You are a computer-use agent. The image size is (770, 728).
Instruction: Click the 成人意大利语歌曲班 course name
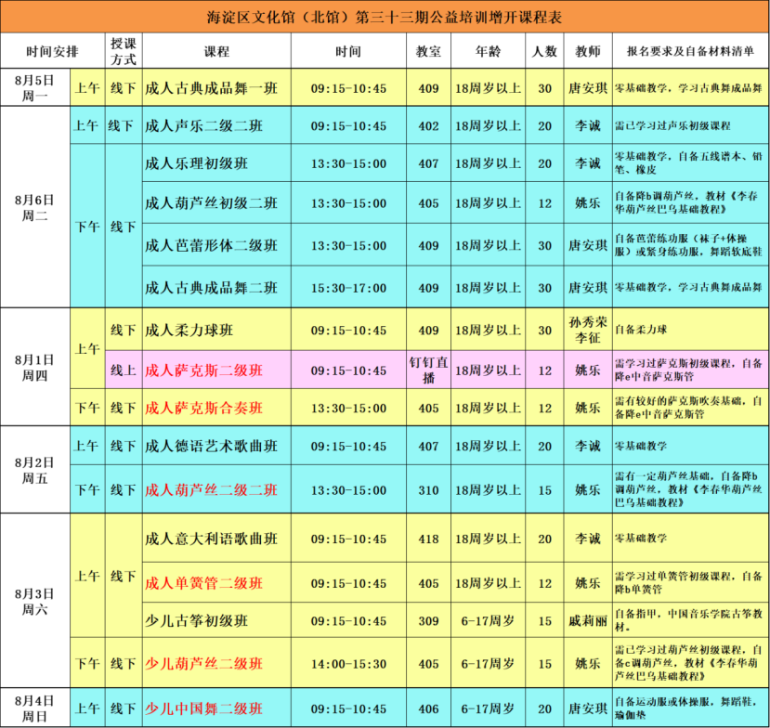pos(212,539)
